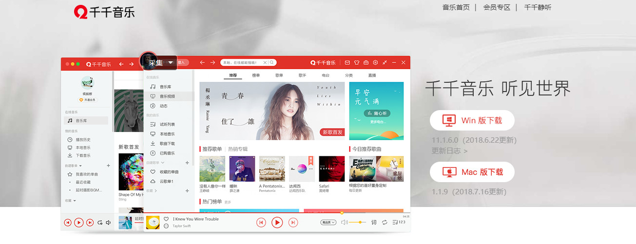The width and height of the screenshot is (636, 244).
Task: Open 会员专区 in the top navigation
Action: tap(497, 7)
